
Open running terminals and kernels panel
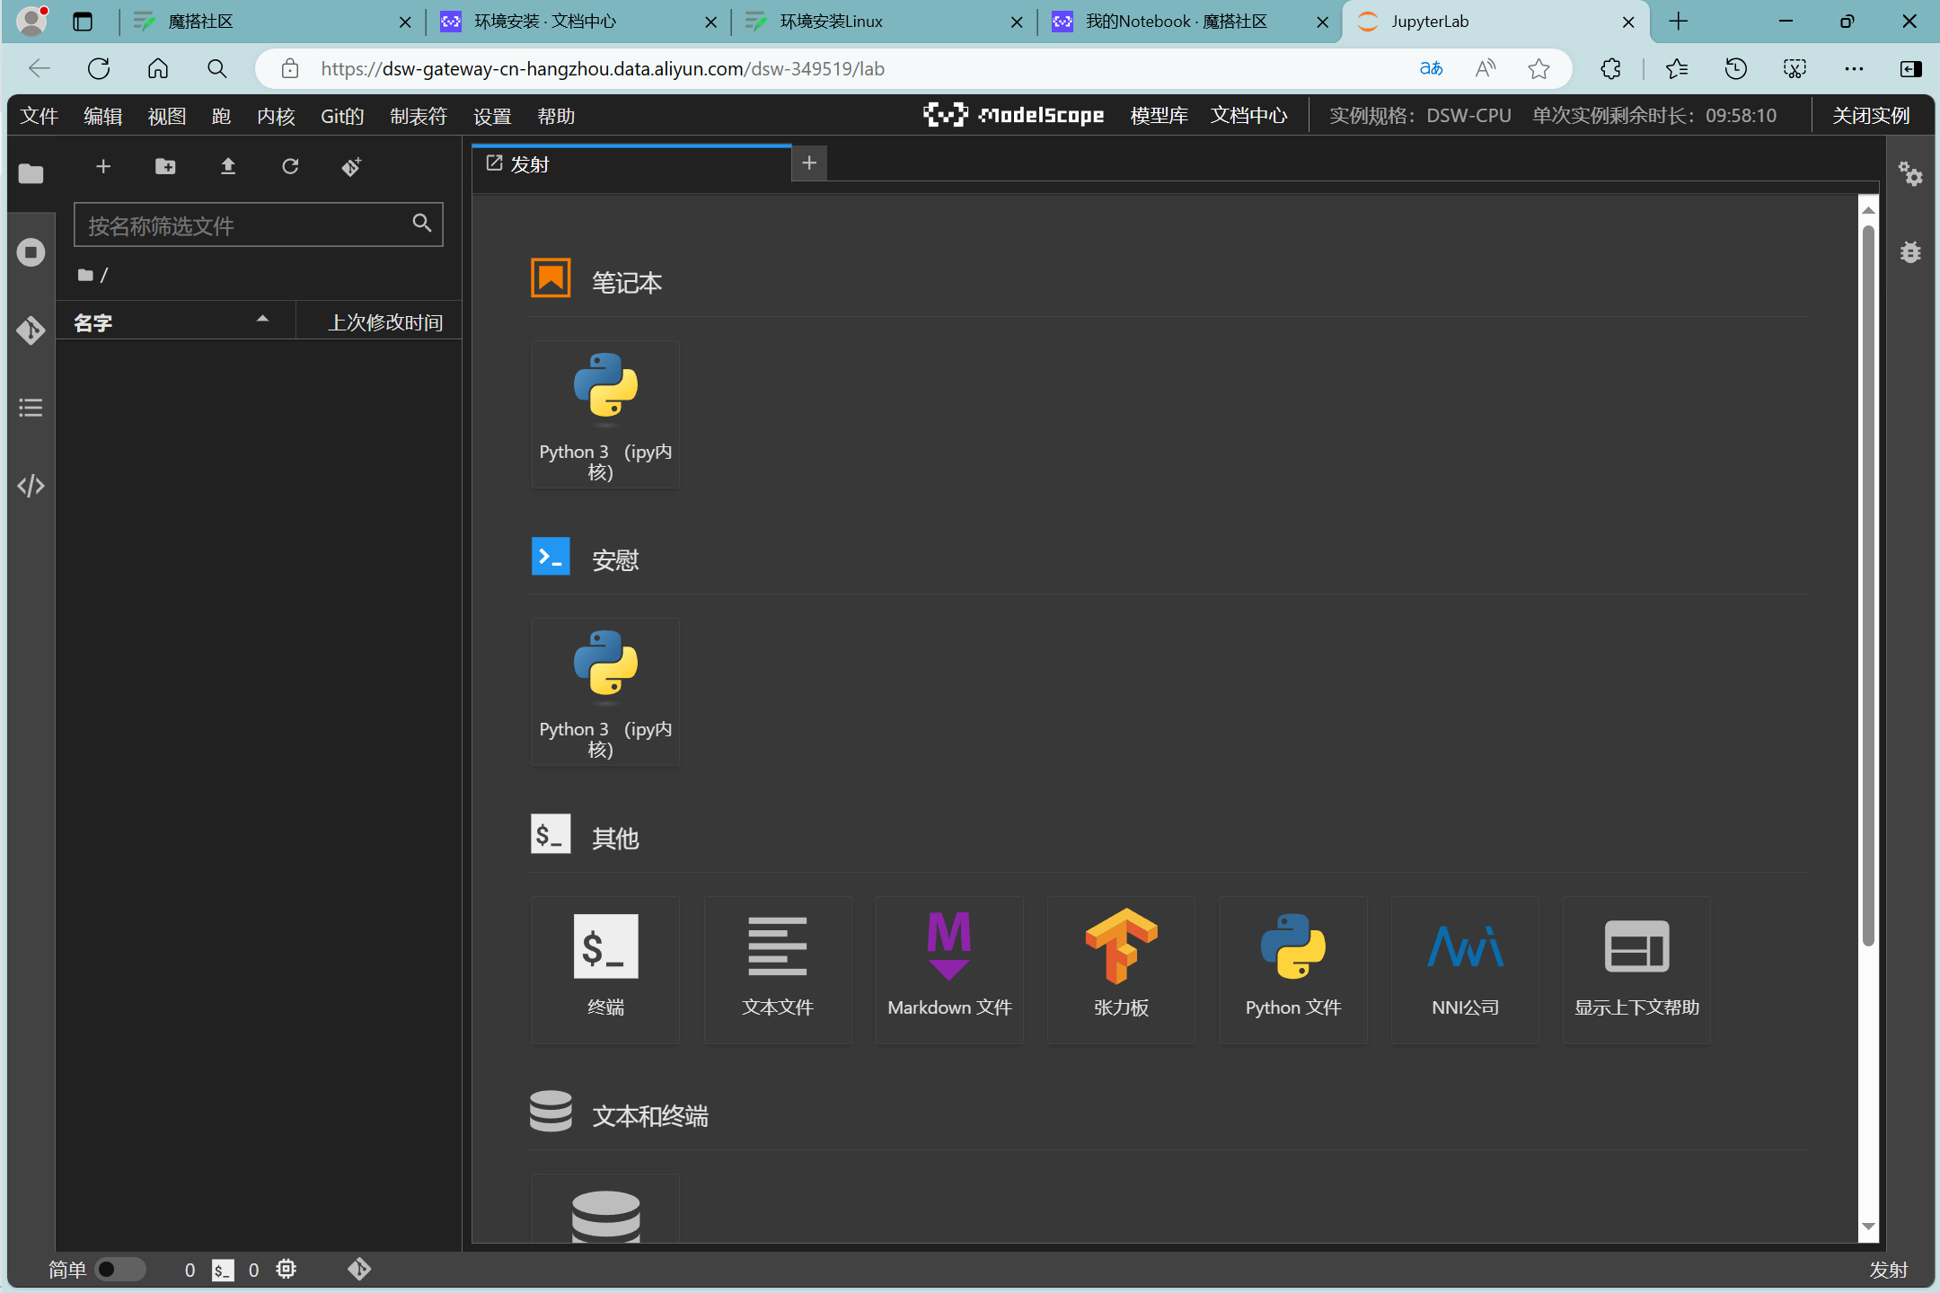pos(31,252)
